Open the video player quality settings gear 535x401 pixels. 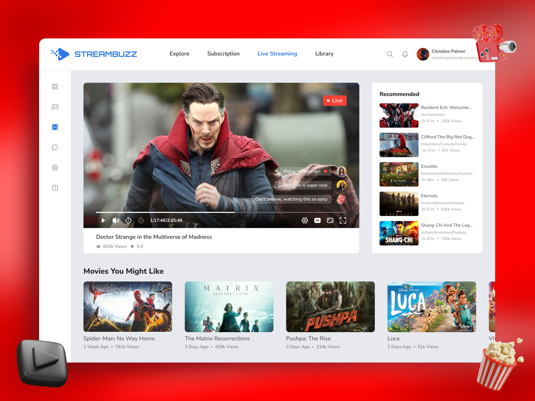coord(305,220)
